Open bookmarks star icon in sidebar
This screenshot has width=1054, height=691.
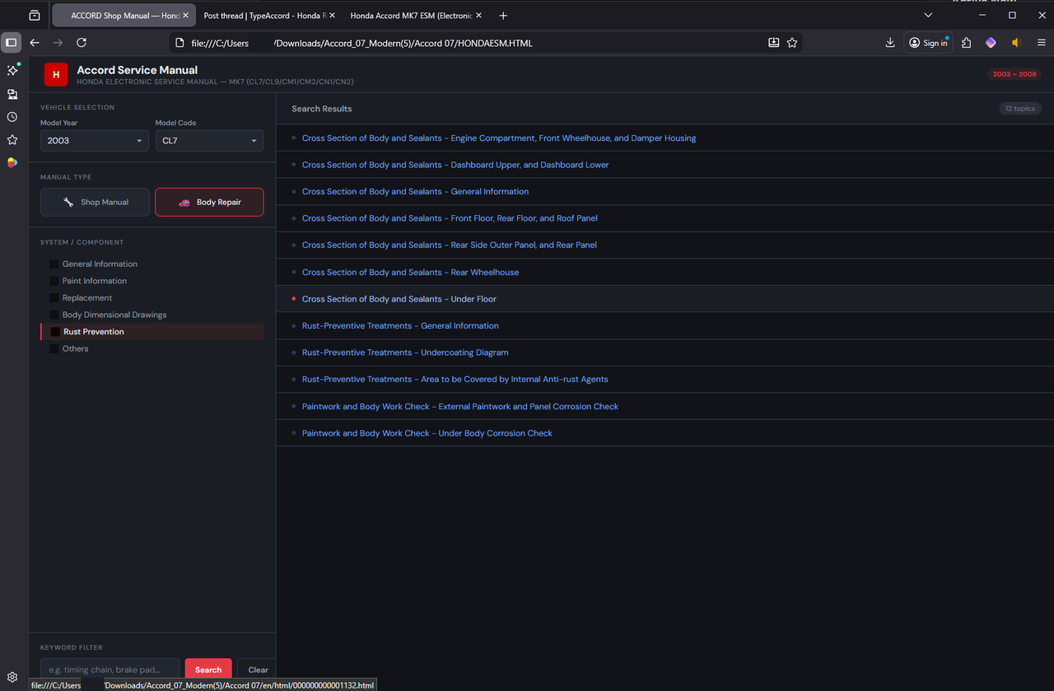(12, 140)
